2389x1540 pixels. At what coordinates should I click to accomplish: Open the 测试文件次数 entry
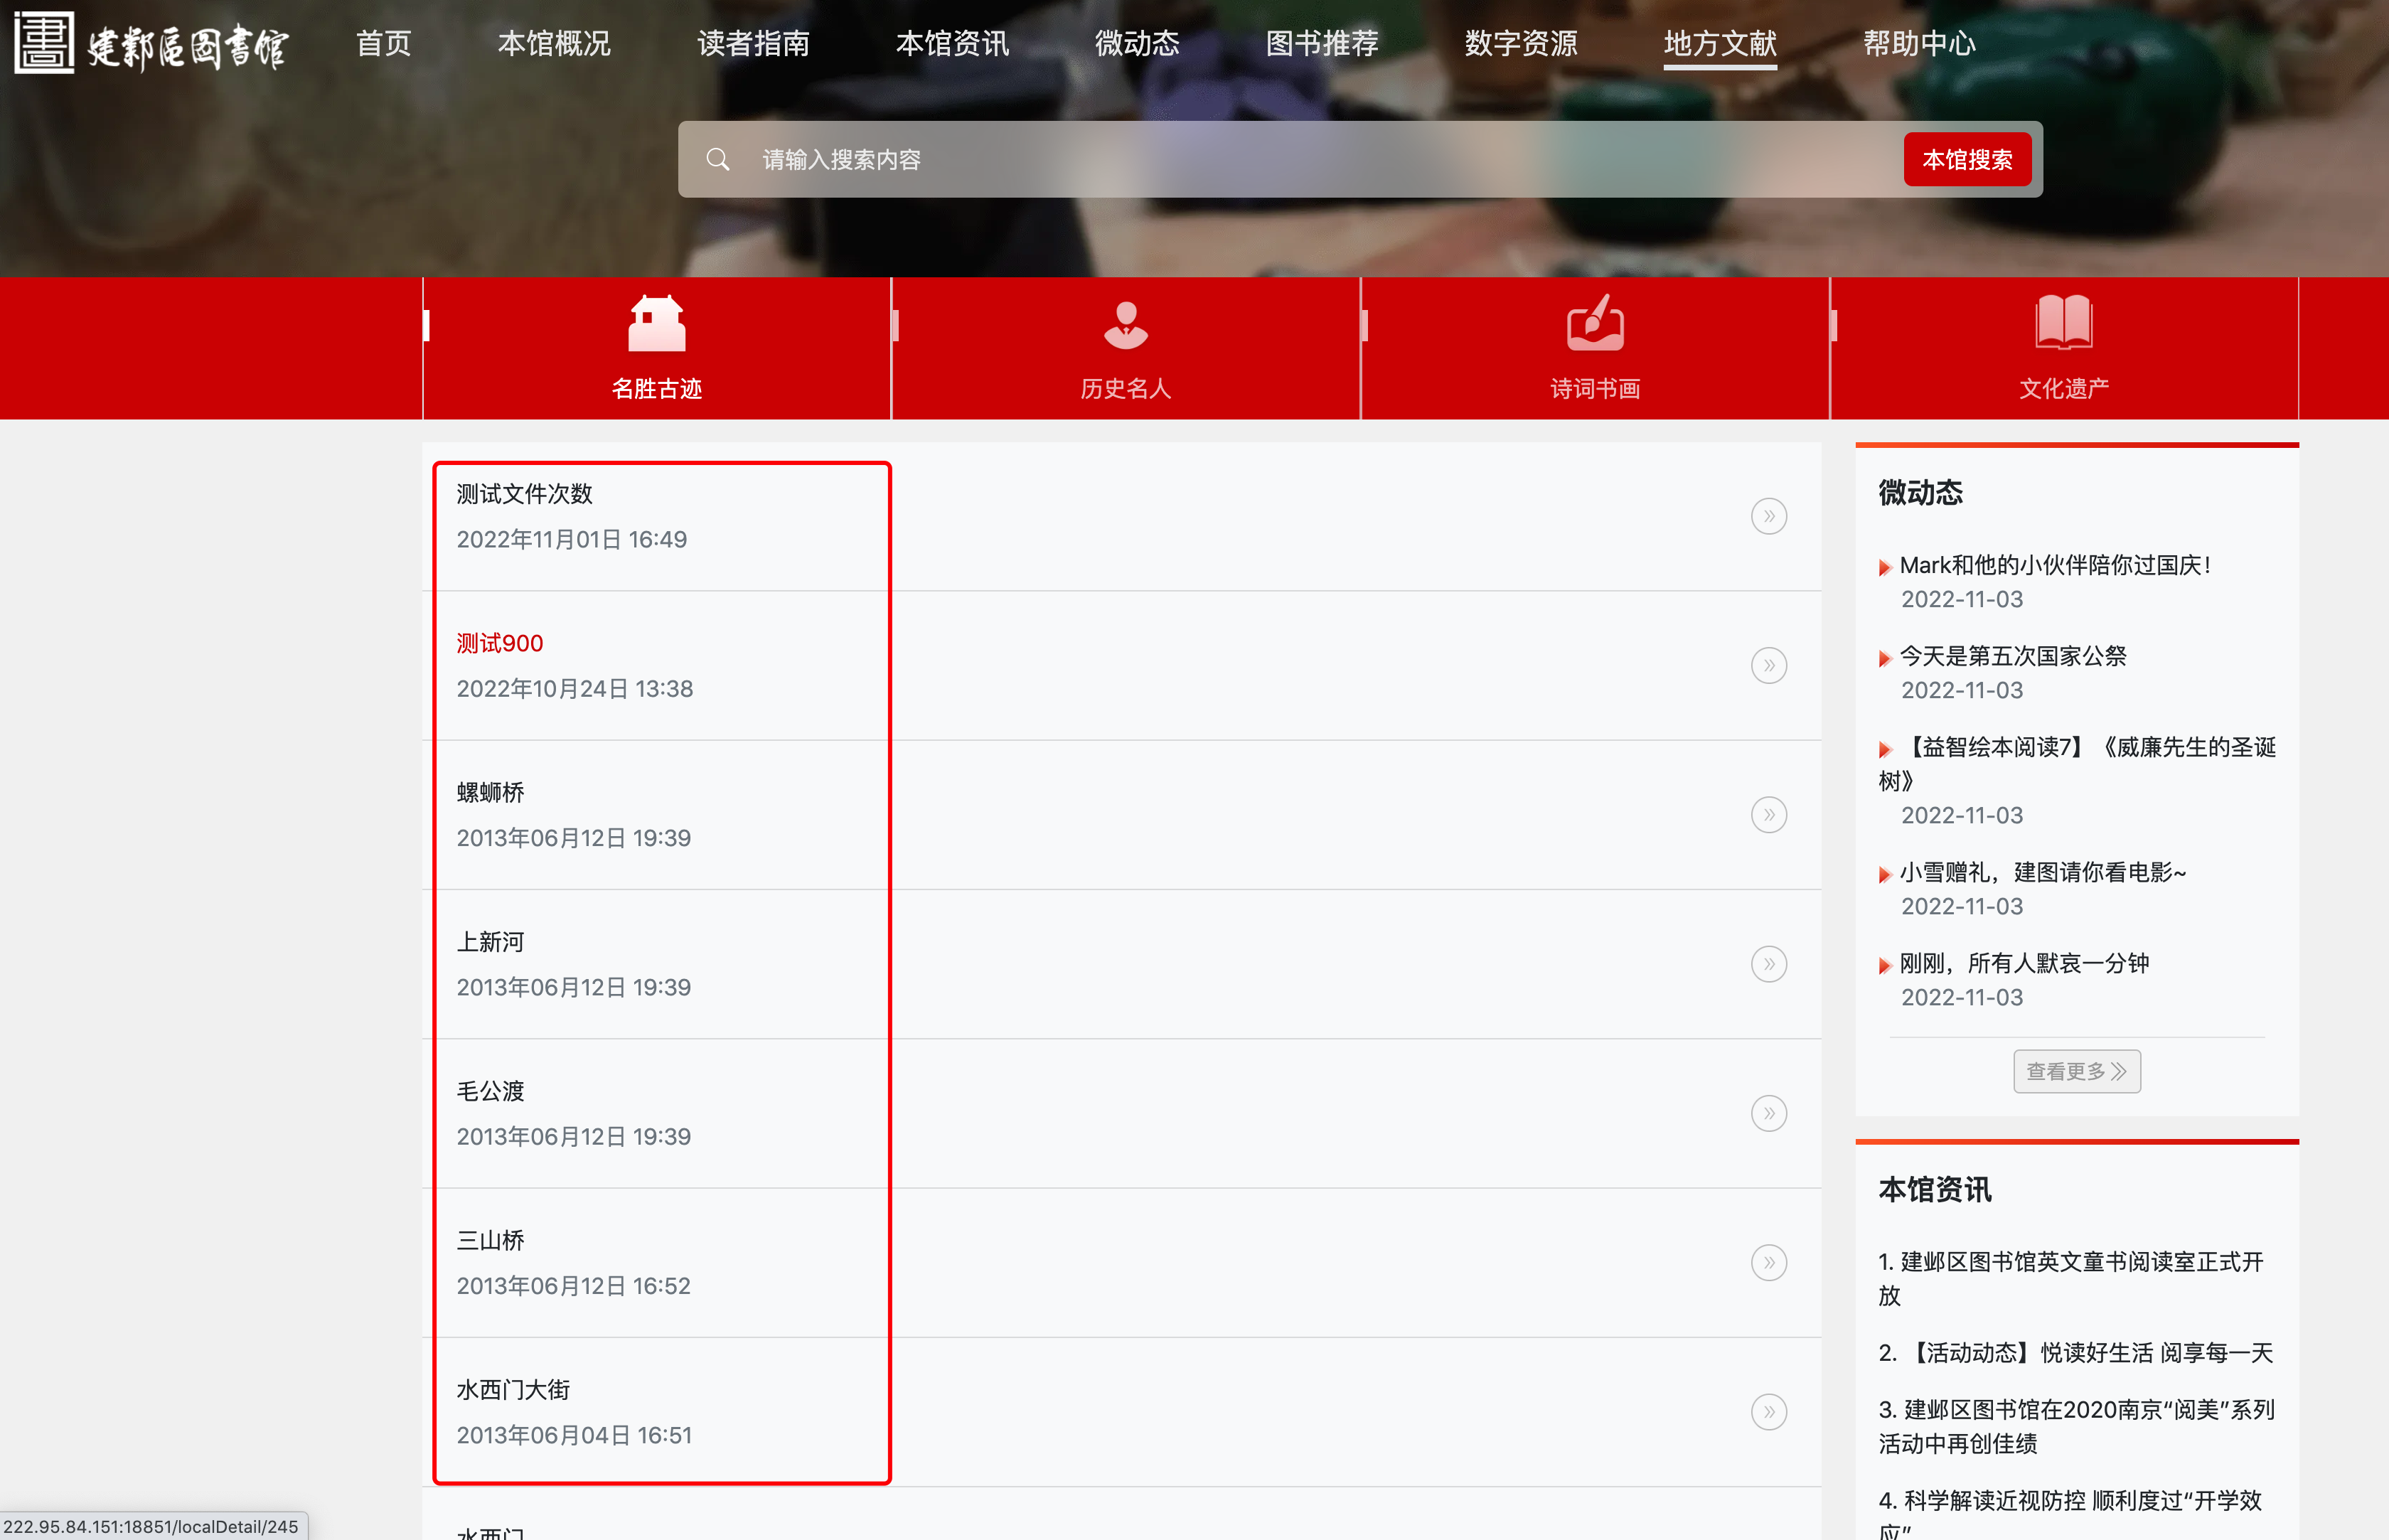tap(525, 494)
